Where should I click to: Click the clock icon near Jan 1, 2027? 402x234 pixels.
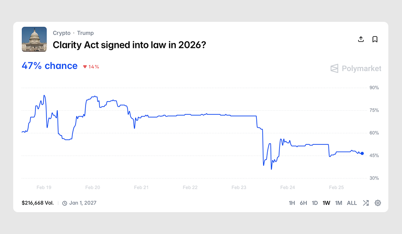65,203
